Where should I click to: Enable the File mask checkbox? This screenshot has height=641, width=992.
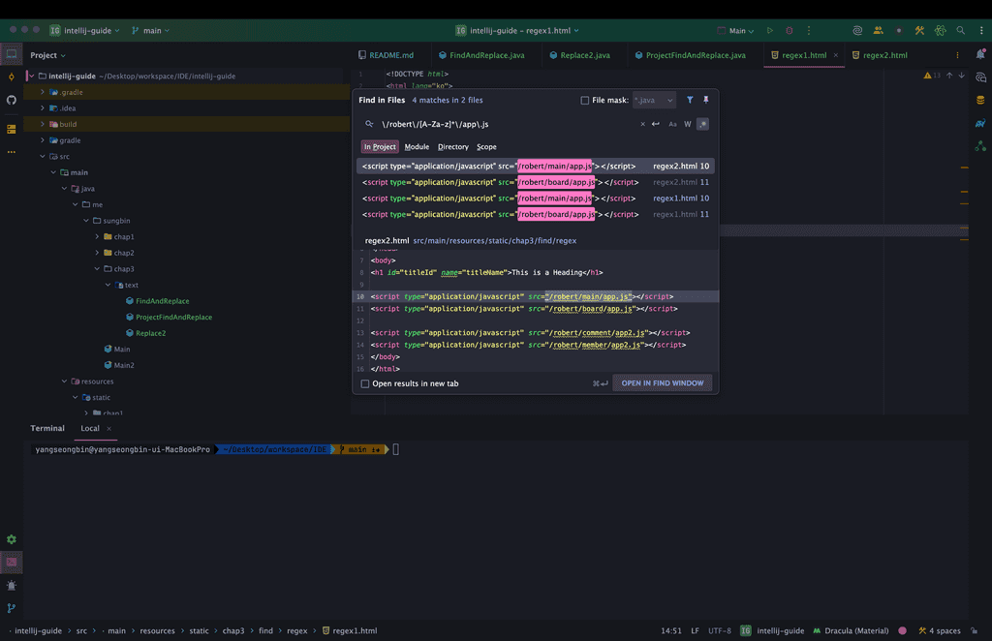[x=585, y=100]
